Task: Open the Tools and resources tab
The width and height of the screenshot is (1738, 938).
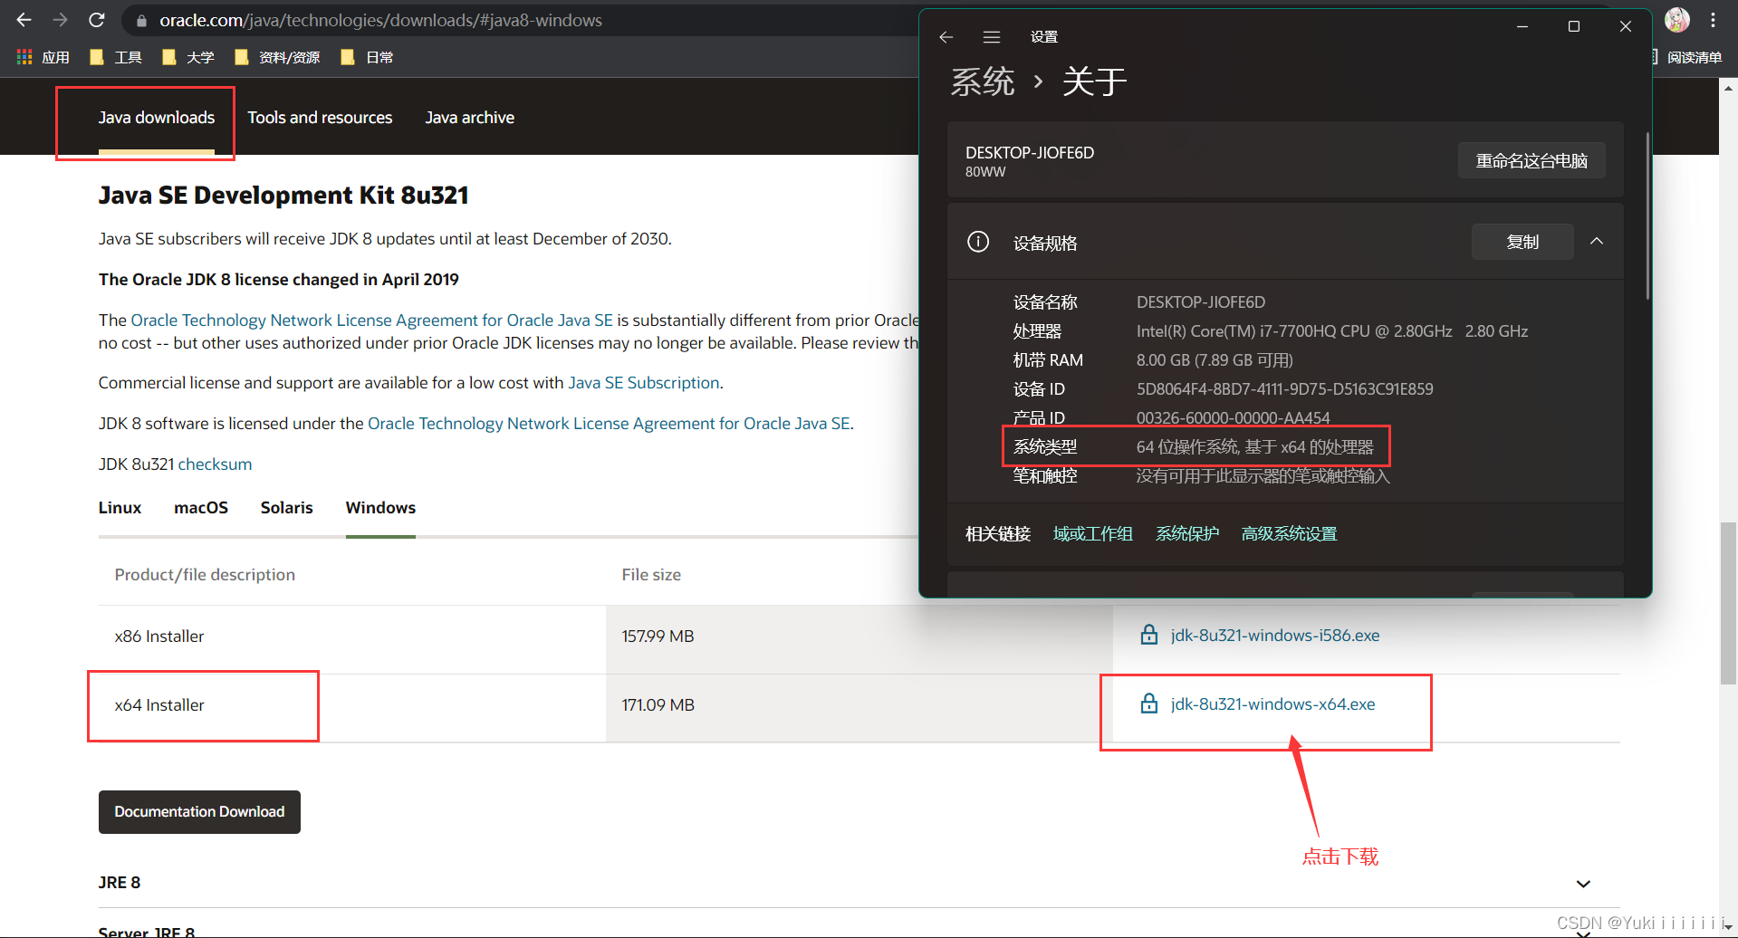Action: [320, 118]
